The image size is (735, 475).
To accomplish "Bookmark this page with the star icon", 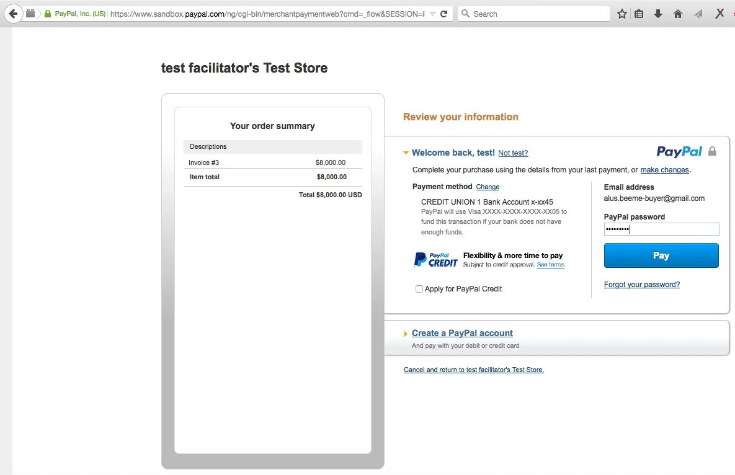I will tap(622, 14).
